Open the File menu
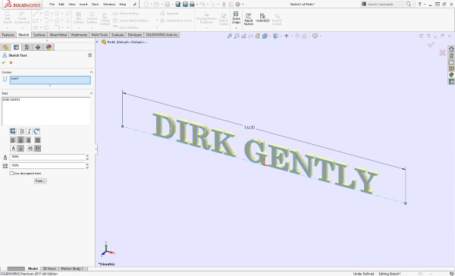 52,5
